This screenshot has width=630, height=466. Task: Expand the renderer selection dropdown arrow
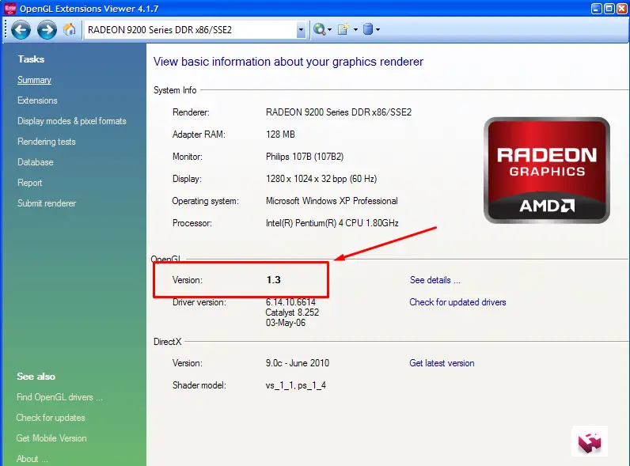301,30
